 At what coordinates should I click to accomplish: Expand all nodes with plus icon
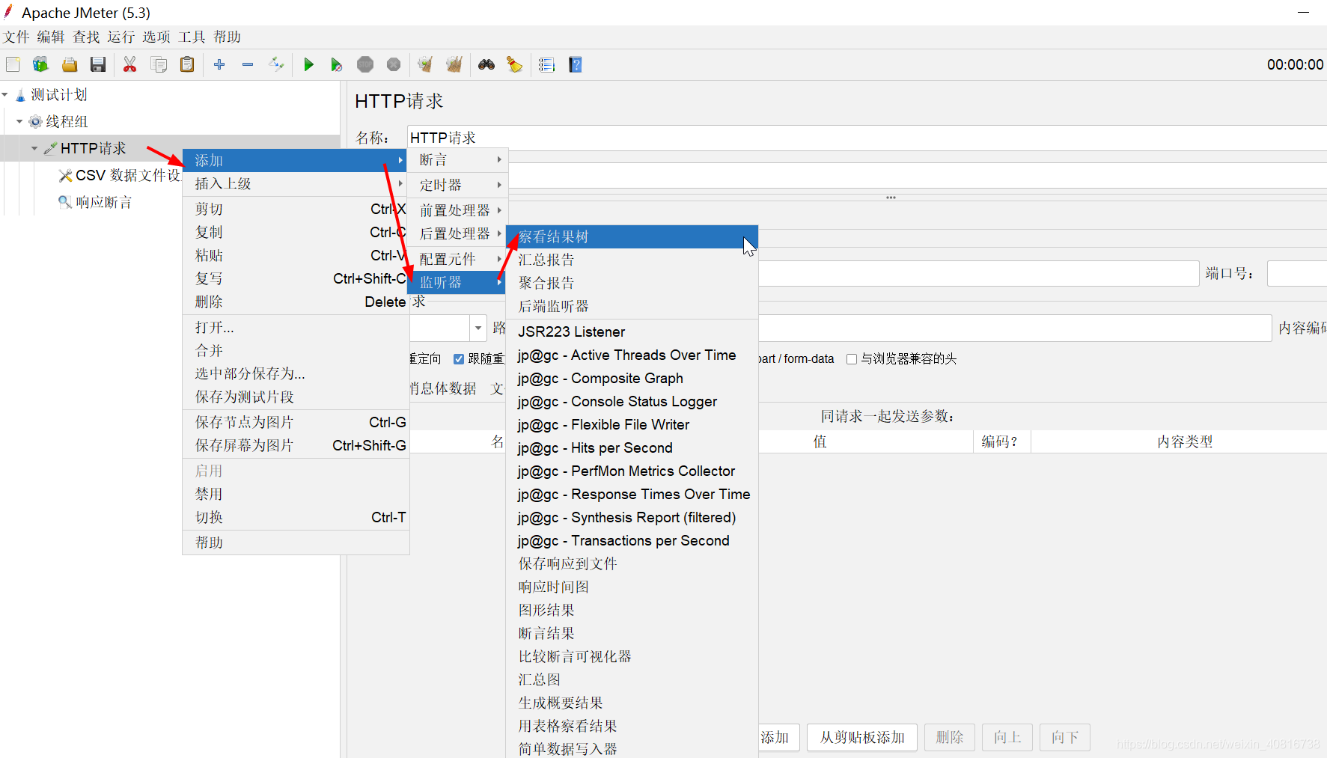tap(219, 65)
